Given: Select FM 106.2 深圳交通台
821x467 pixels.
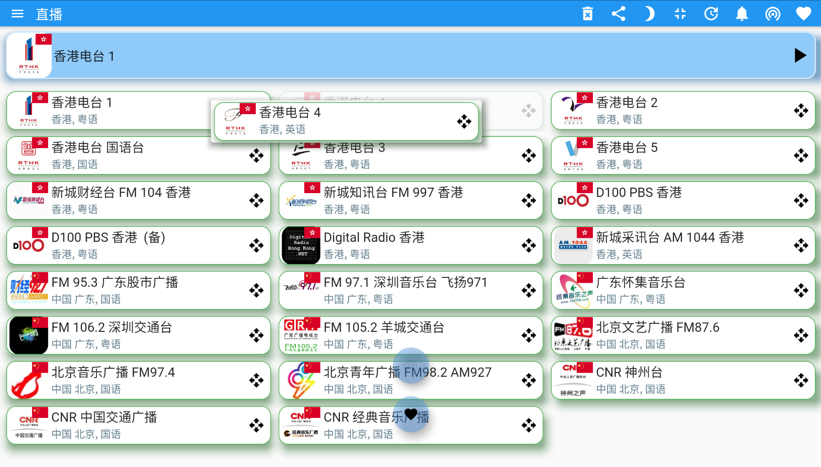Looking at the screenshot, I should (138, 335).
